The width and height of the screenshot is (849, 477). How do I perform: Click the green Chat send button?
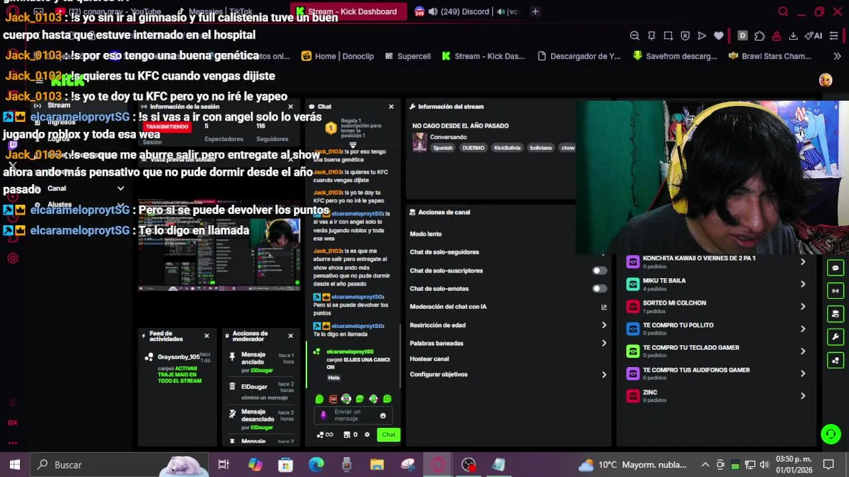click(389, 435)
